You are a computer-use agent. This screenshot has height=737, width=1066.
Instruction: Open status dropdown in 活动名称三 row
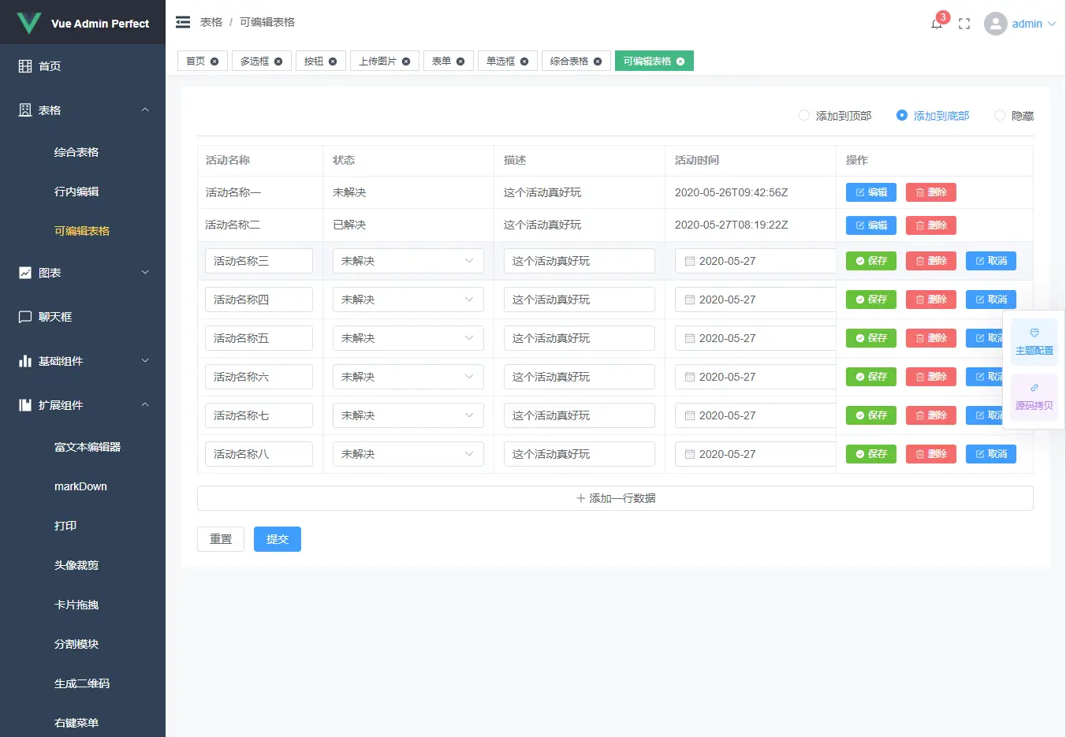coord(408,261)
